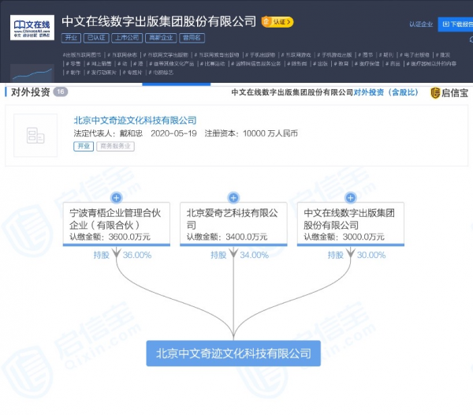Click the 下载报告 button

point(456,24)
